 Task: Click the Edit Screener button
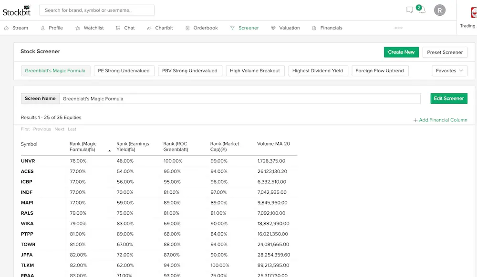(448, 99)
